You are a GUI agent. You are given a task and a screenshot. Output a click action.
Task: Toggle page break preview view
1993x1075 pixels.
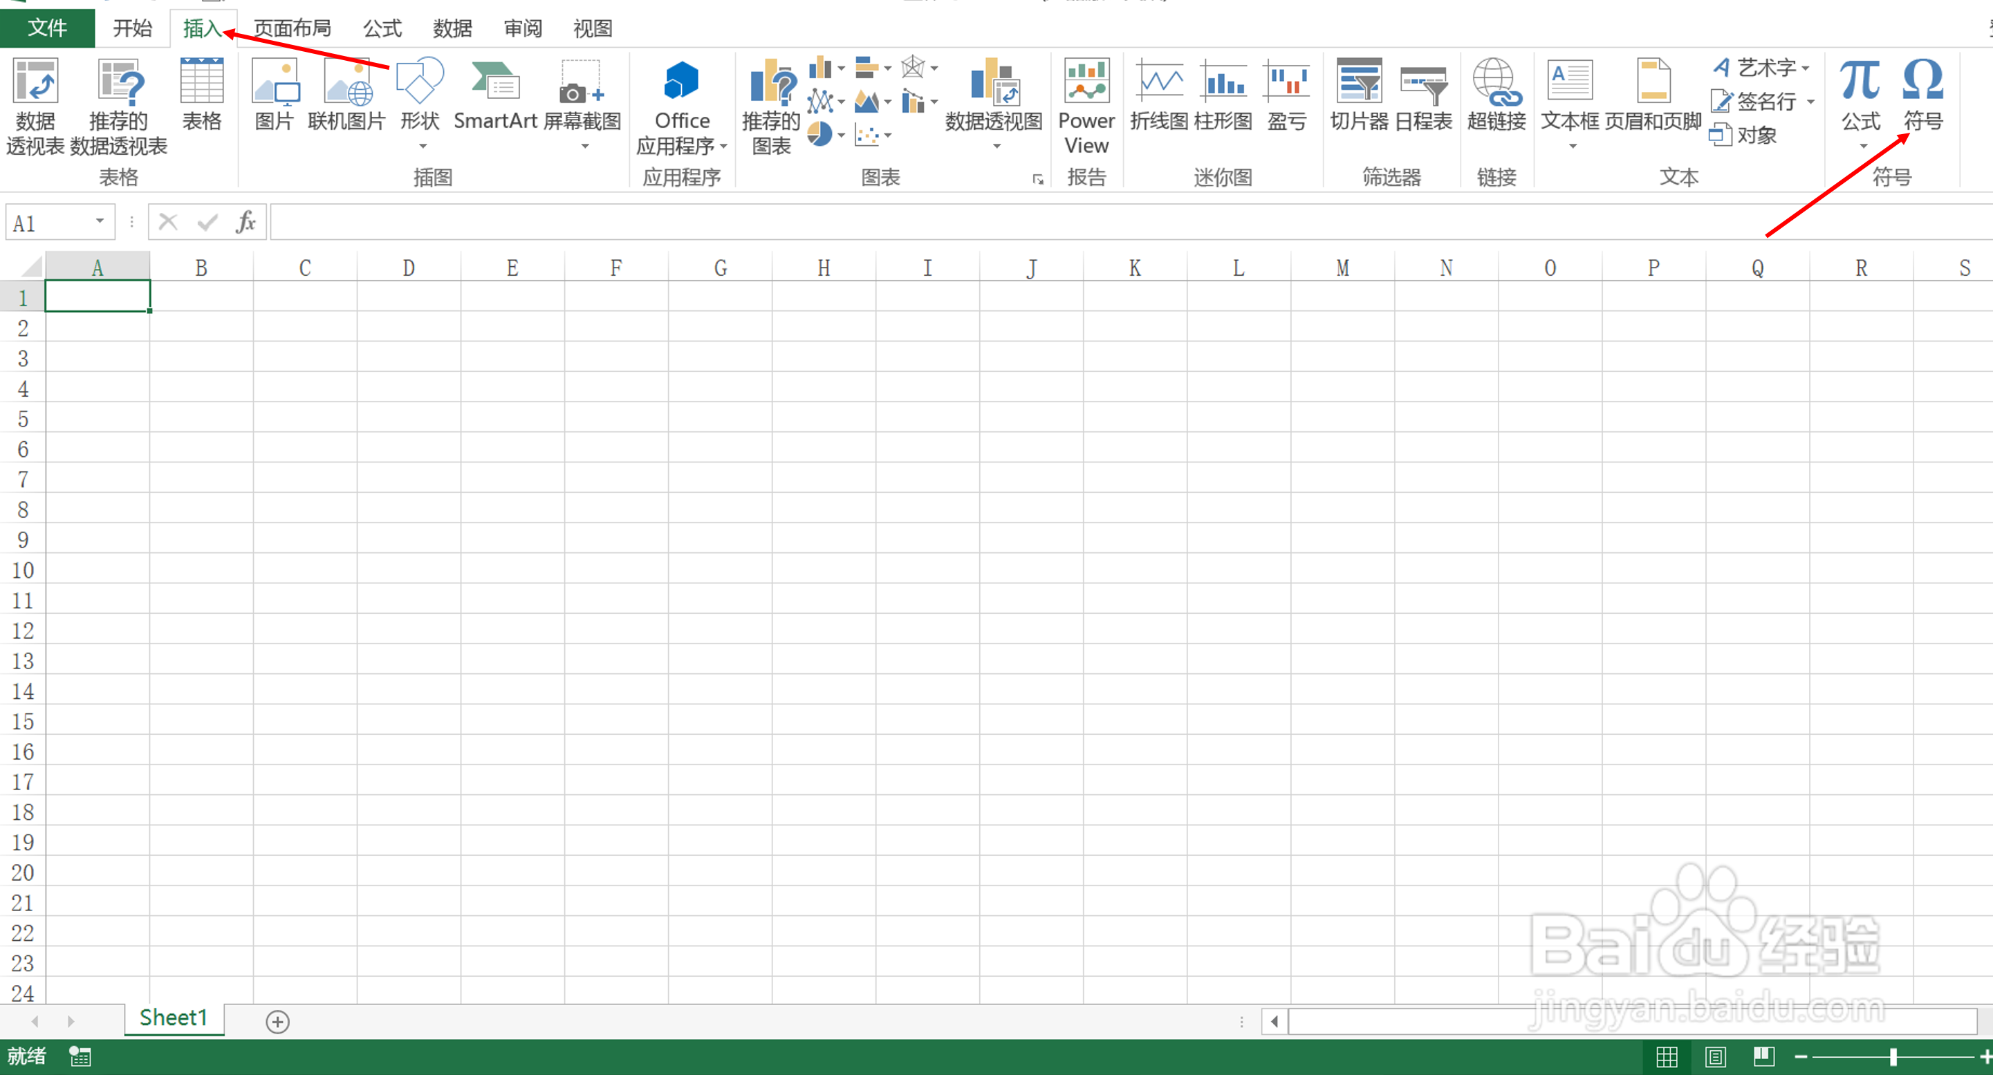click(1764, 1056)
